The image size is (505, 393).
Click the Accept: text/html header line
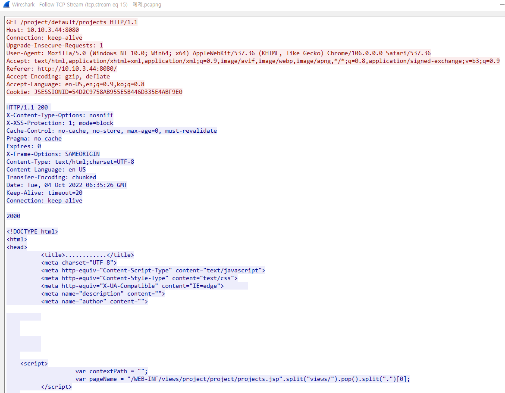[253, 61]
